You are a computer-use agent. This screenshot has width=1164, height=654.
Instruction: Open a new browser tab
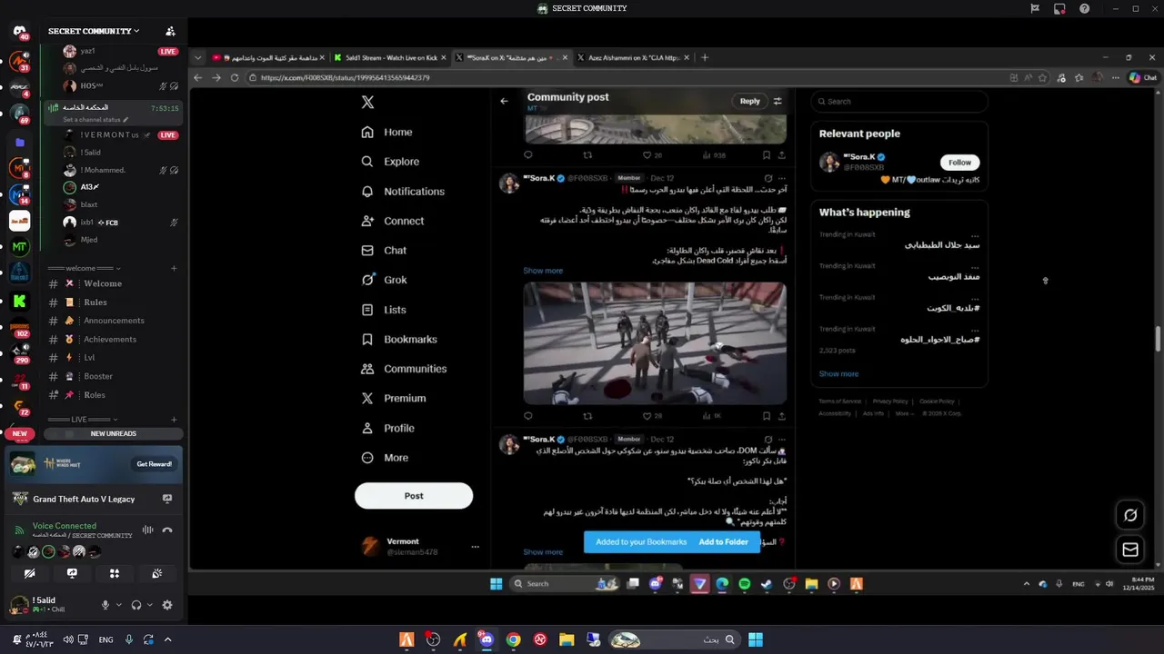click(x=705, y=57)
